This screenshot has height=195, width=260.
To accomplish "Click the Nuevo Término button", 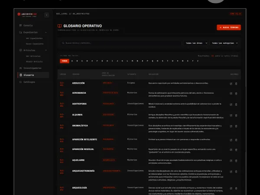I will pyautogui.click(x=229, y=27).
